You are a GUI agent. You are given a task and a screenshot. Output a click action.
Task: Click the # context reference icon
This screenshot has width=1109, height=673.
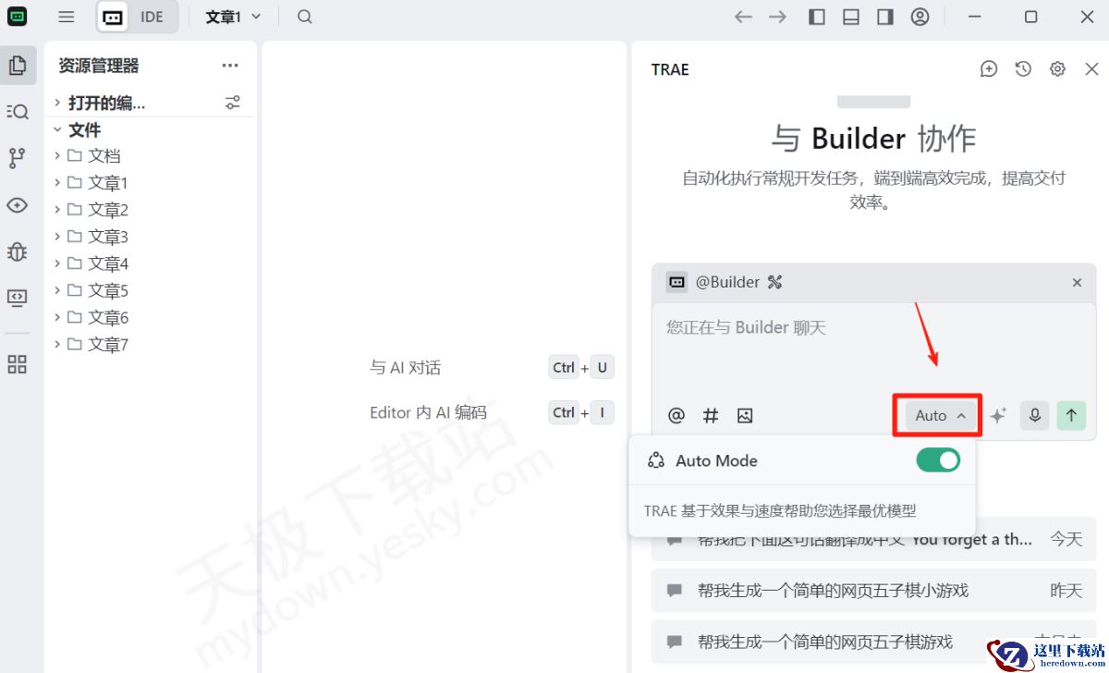(711, 416)
